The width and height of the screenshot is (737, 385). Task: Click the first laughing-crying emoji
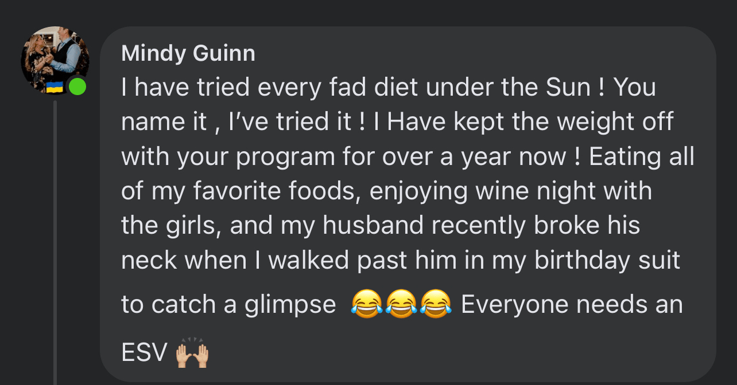click(367, 304)
